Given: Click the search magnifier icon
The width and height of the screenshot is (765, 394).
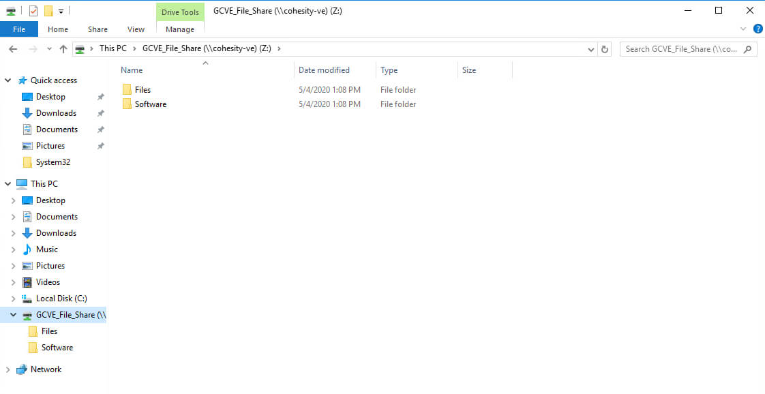Looking at the screenshot, I should 748,49.
